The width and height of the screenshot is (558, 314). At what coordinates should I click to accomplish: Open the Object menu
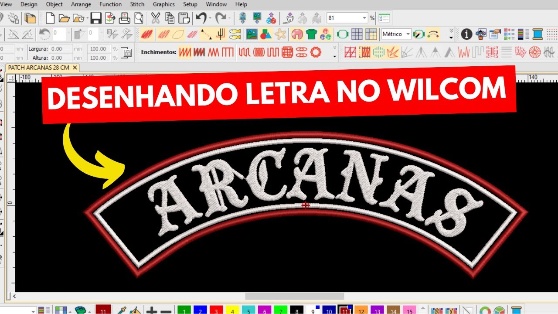54,4
